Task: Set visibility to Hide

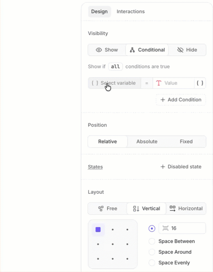Action: pos(187,50)
